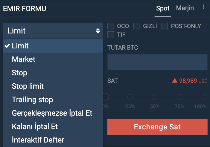
Task: Switch to the Marjin tab
Action: (185, 8)
